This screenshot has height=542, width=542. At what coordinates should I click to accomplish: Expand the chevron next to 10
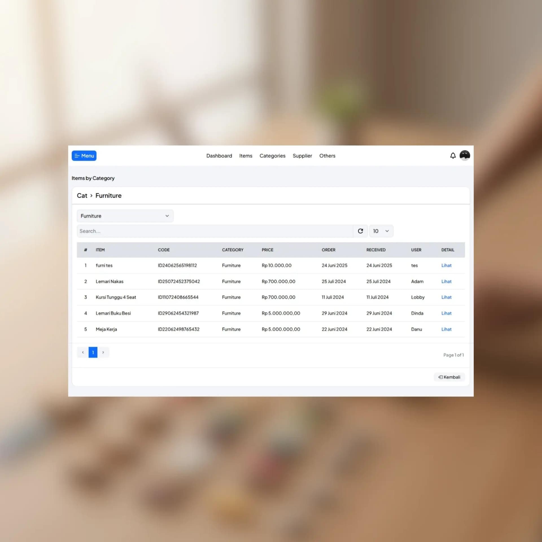(x=387, y=231)
